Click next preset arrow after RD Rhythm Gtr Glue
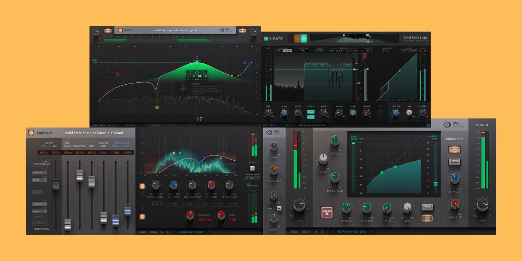This screenshot has height=261, width=522. coord(385,232)
